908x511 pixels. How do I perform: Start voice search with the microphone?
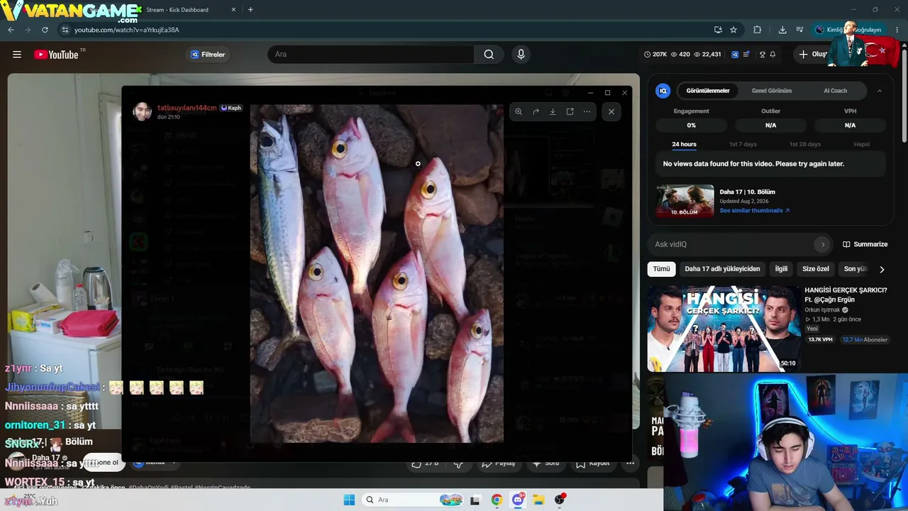521,55
